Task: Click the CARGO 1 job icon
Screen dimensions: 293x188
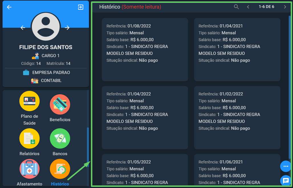Action: click(x=35, y=56)
